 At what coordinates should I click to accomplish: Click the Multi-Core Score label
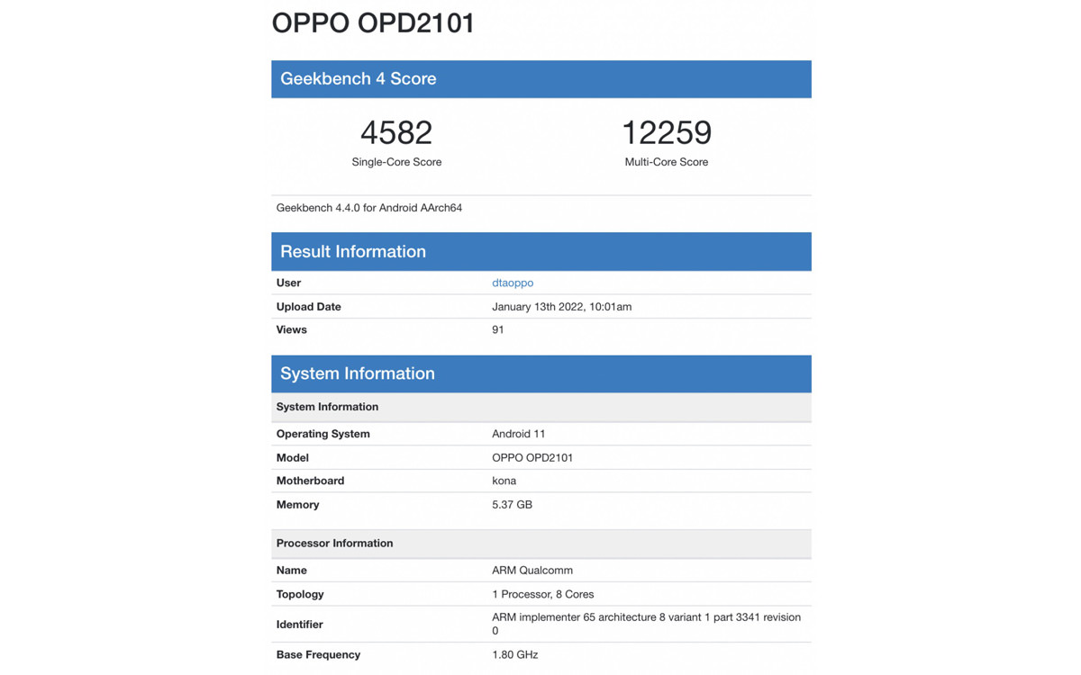(667, 162)
